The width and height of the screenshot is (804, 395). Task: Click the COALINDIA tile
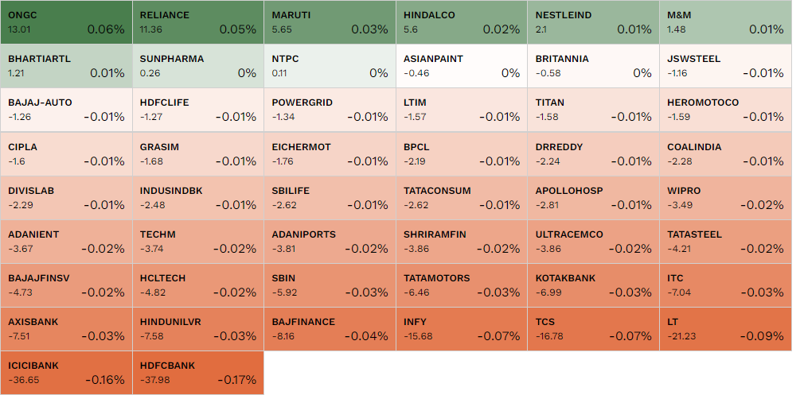725,154
